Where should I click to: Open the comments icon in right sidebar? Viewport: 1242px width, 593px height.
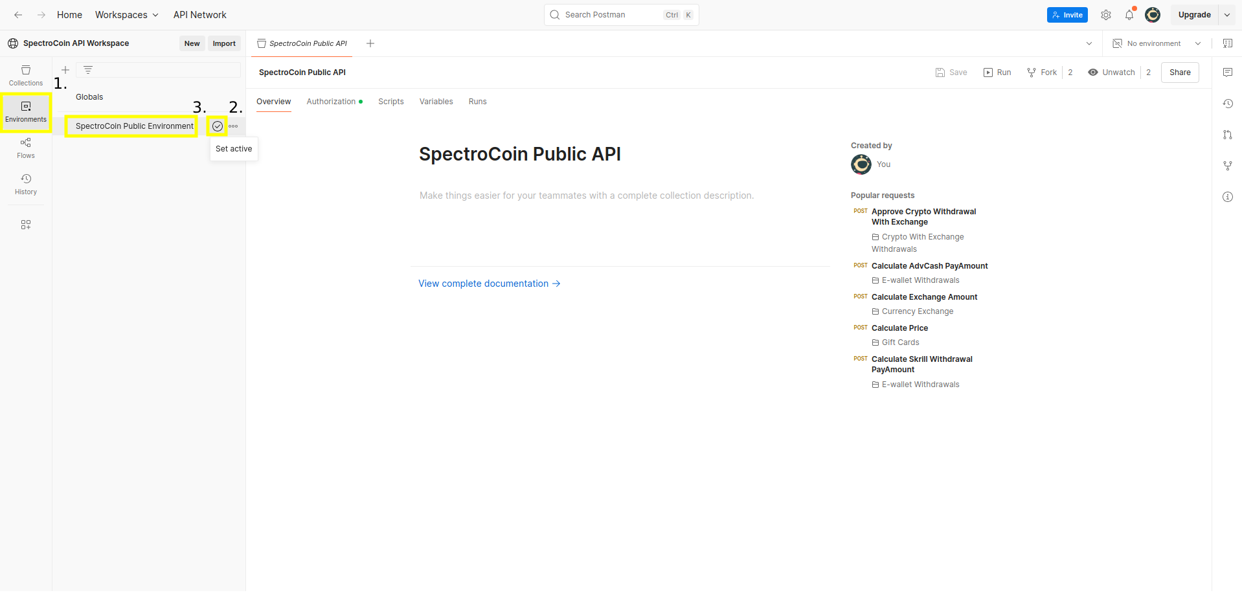click(1228, 73)
